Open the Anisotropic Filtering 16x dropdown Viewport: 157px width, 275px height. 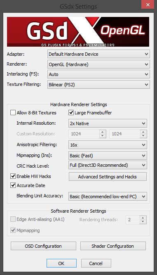(x=108, y=145)
